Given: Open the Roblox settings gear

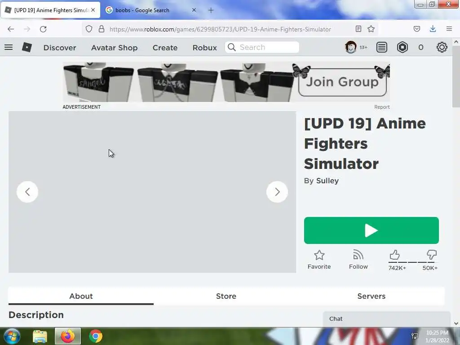Looking at the screenshot, I should pyautogui.click(x=442, y=47).
